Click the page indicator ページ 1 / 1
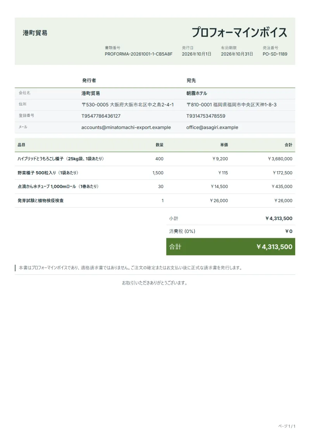 click(x=287, y=427)
